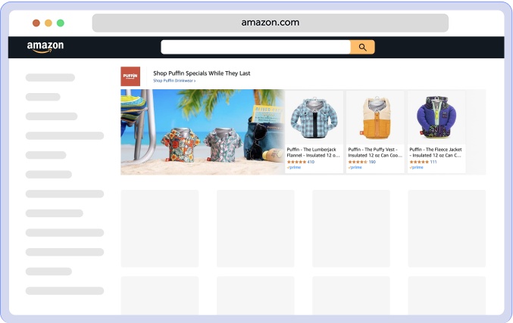Open the Lumberjack Flannel product image
The image size is (513, 323).
tap(314, 117)
